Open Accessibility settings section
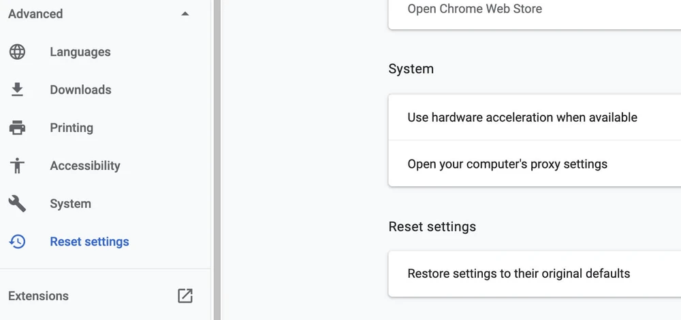The height and width of the screenshot is (320, 681). (x=85, y=166)
